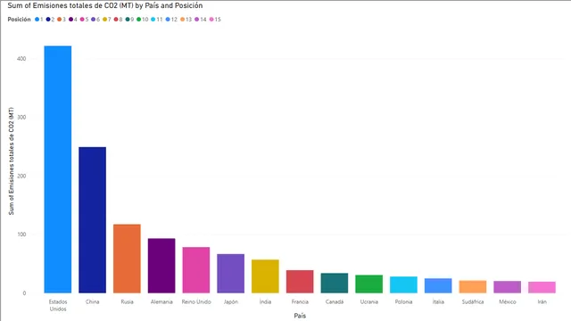571x321 pixels.
Task: Select the China bar
Action: pos(93,220)
